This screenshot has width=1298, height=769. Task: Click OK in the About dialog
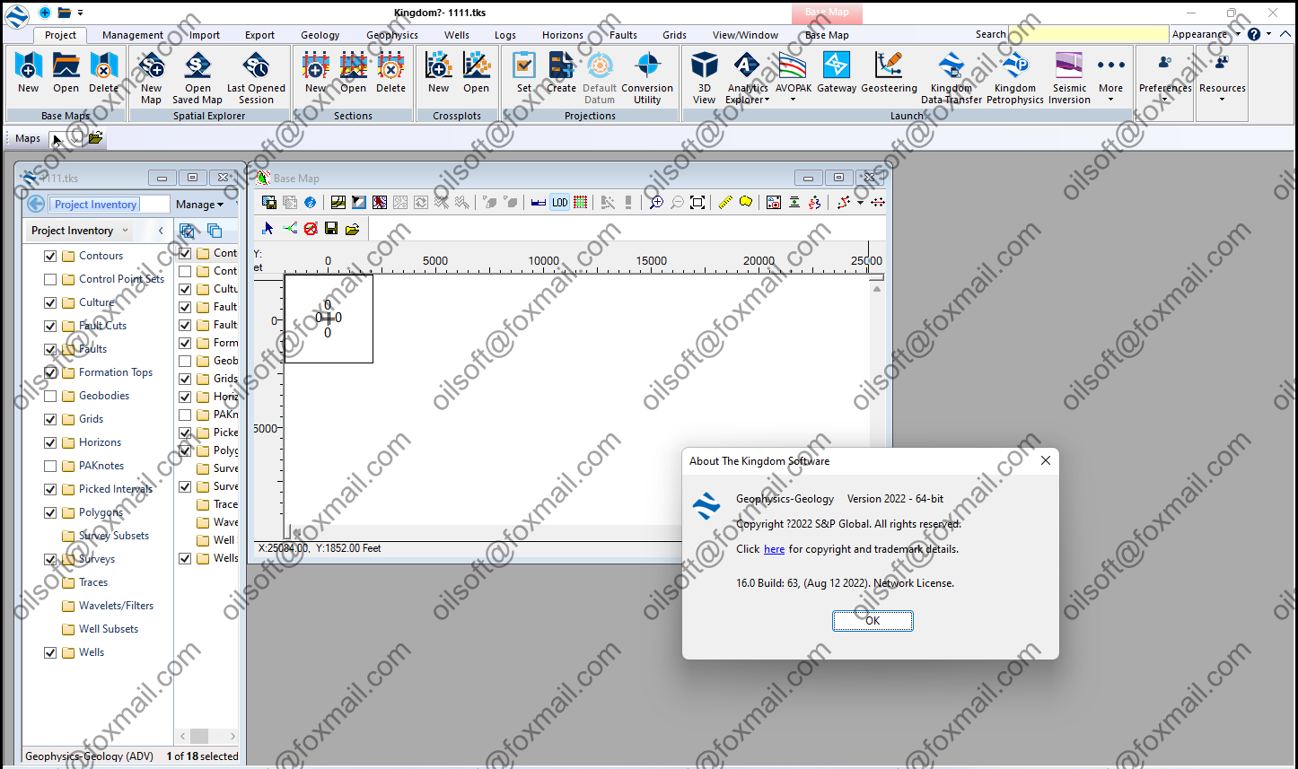873,621
